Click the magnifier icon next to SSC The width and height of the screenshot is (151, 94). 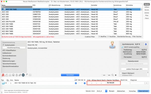click(x=112, y=75)
